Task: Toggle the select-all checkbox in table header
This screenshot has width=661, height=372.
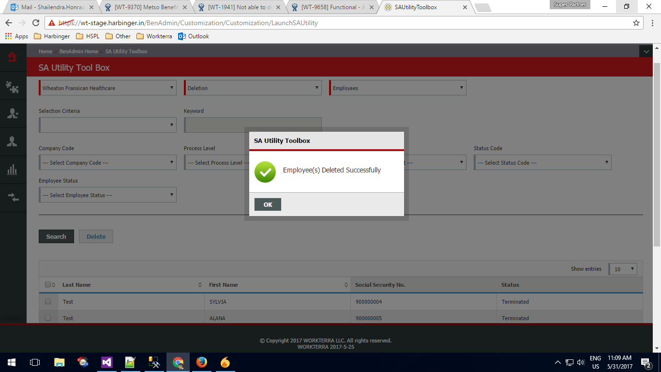Action: click(48, 285)
